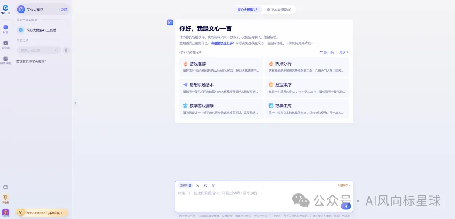Switch to 文心大模型4.0 tab
Screen dimensions: 455x219
pyautogui.click(x=279, y=10)
